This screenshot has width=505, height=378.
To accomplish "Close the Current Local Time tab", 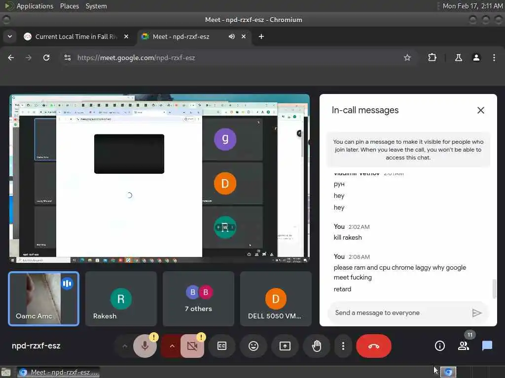I will tap(126, 36).
